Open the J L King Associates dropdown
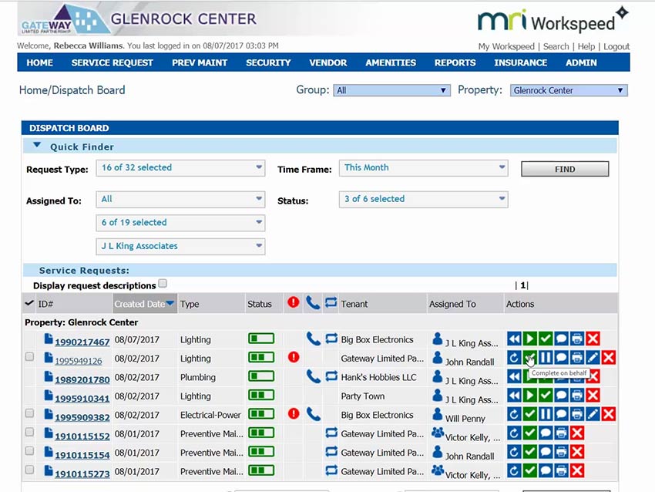 180,246
